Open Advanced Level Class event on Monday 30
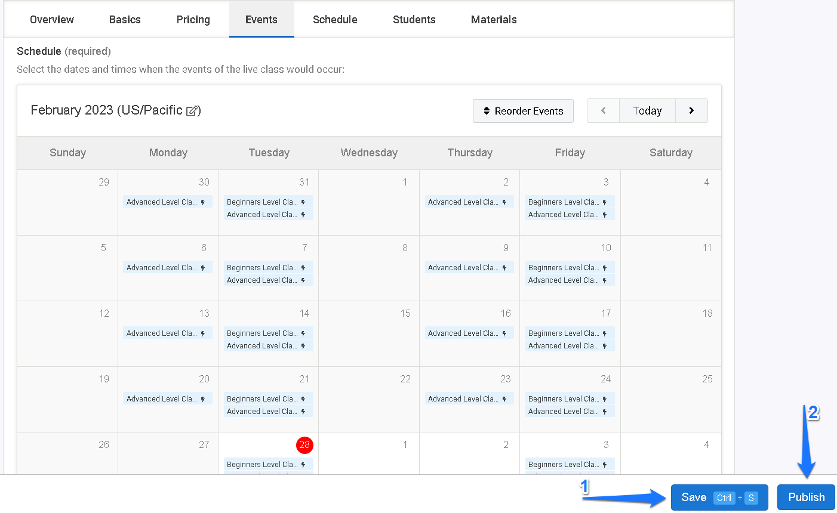This screenshot has height=513, width=837. (168, 202)
